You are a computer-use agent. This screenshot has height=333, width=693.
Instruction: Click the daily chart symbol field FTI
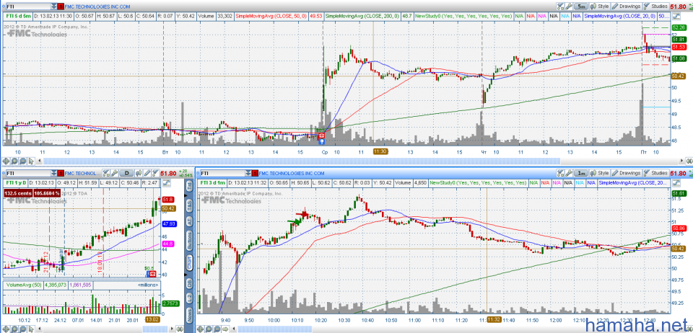[x=28, y=173]
